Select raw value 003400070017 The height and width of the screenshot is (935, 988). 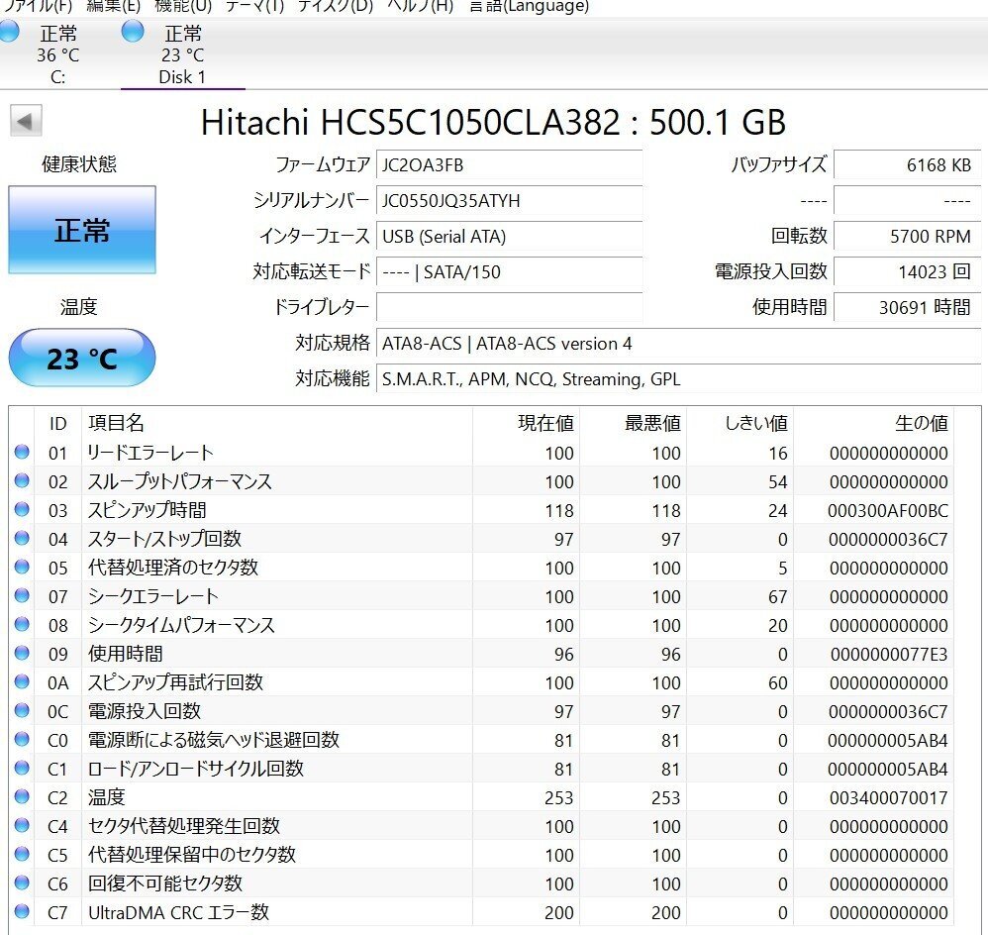click(888, 798)
